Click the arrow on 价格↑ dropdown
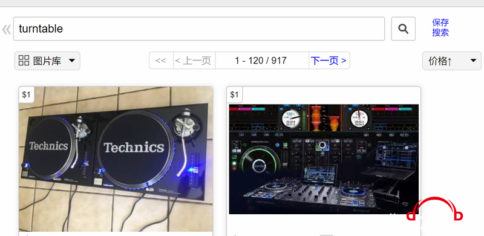Image resolution: width=484 pixels, height=236 pixels. click(473, 61)
